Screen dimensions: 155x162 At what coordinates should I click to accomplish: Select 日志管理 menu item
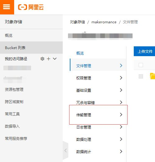[98, 127]
